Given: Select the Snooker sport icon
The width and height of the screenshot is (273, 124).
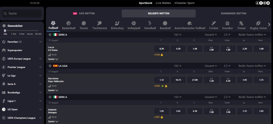Looking at the screenshot, I should click(227, 23).
